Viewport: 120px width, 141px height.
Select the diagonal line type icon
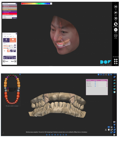(x=11, y=51)
